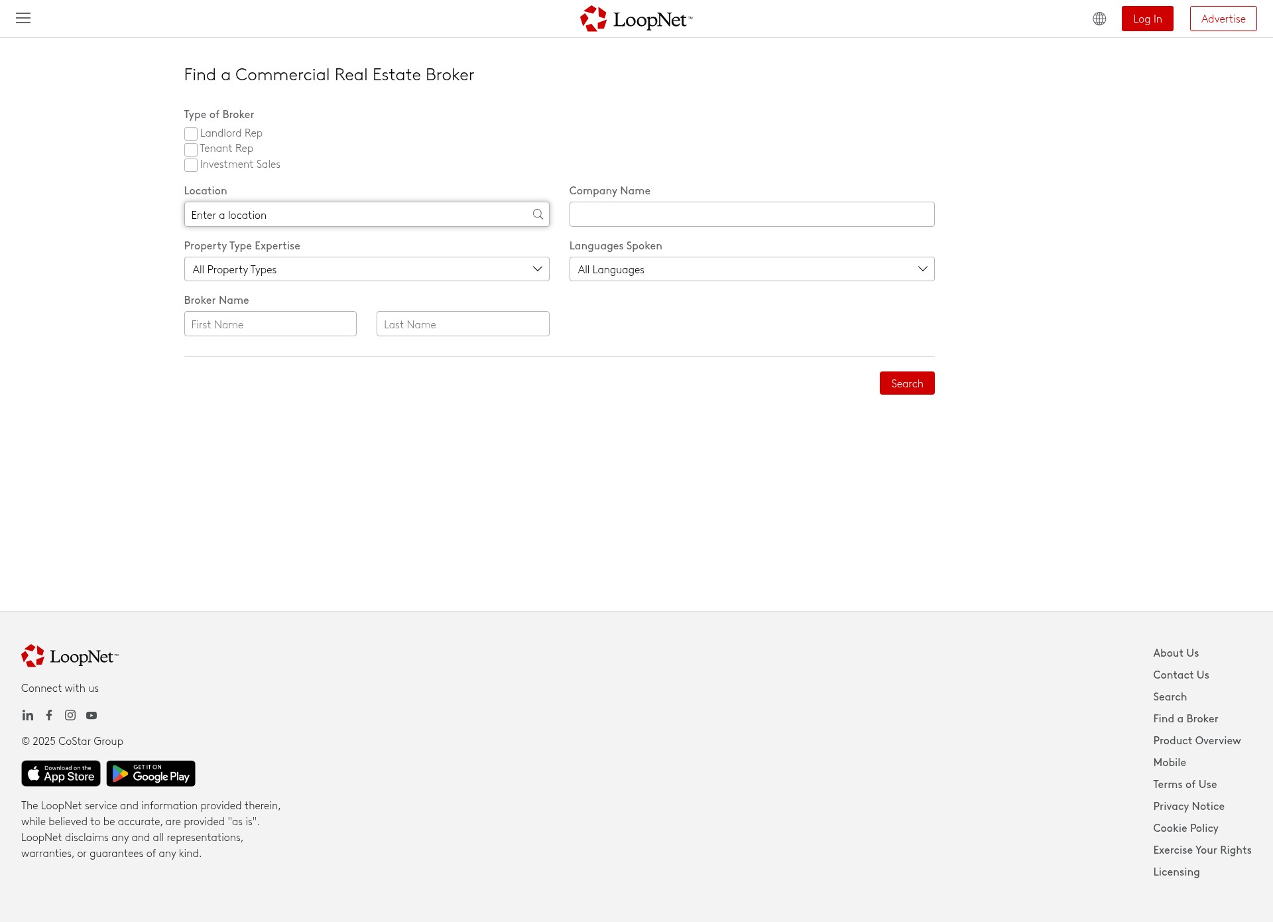The height and width of the screenshot is (922, 1273).
Task: Open the footer Search link
Action: click(x=1170, y=697)
